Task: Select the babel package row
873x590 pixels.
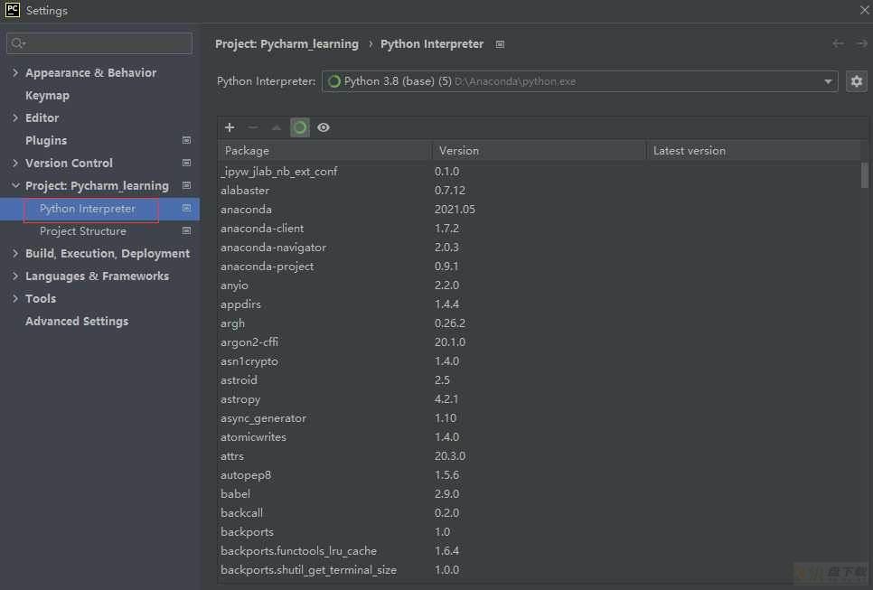Action: [539, 493]
